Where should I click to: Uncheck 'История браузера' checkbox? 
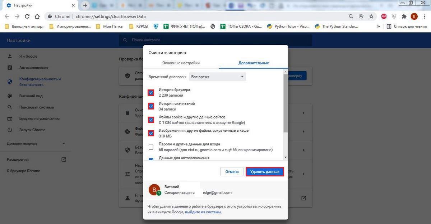tap(151, 93)
